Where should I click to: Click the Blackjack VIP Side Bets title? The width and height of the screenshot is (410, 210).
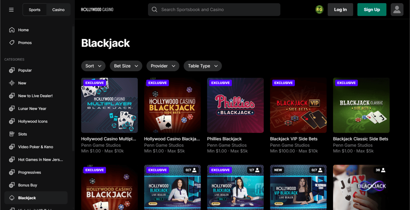click(294, 139)
